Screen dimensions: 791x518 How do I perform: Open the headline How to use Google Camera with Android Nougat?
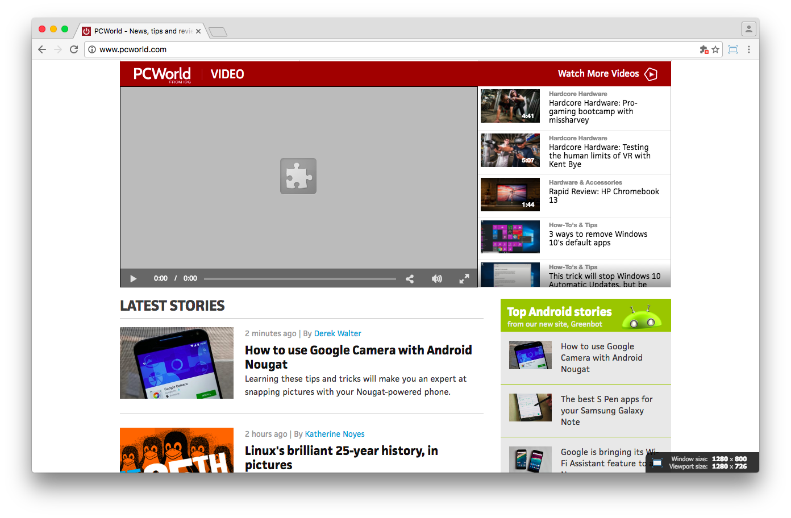[x=359, y=357]
